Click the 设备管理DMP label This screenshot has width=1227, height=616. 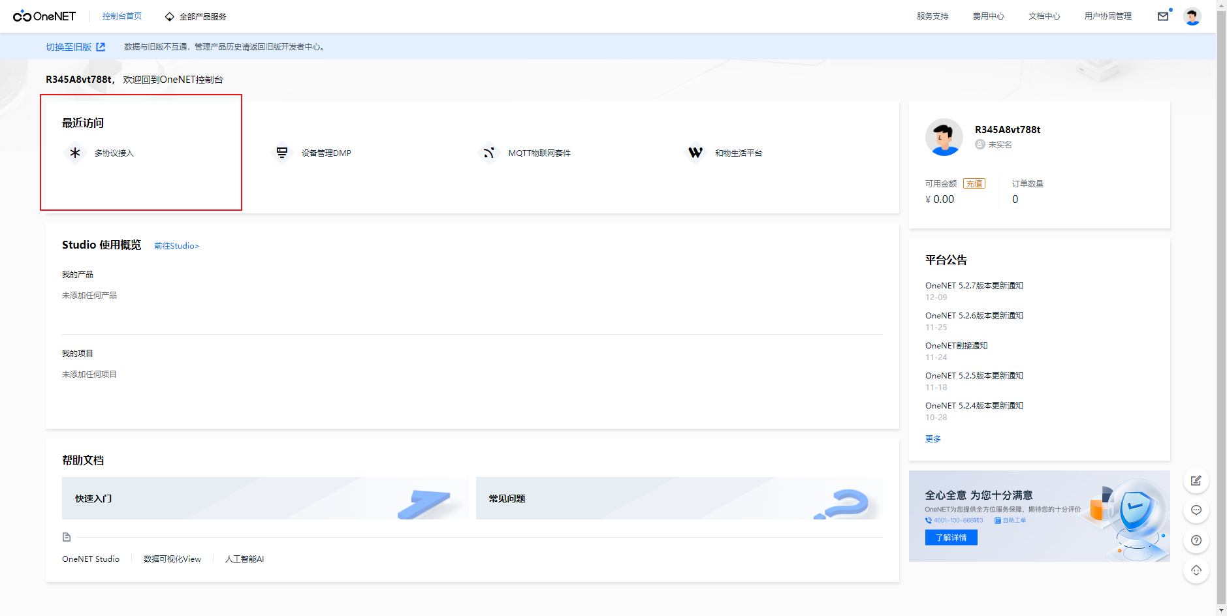pos(327,153)
